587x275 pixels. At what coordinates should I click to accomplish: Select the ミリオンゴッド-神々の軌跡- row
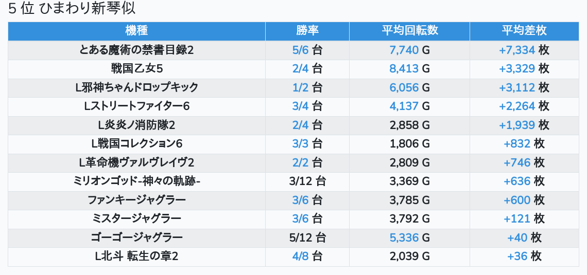pyautogui.click(x=293, y=181)
